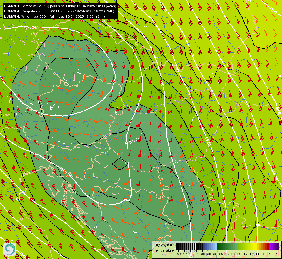Click the 5580 geopotential contour label

63,170
